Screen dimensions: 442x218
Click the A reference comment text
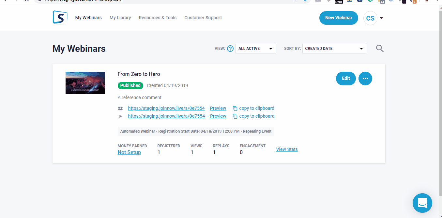(x=140, y=97)
